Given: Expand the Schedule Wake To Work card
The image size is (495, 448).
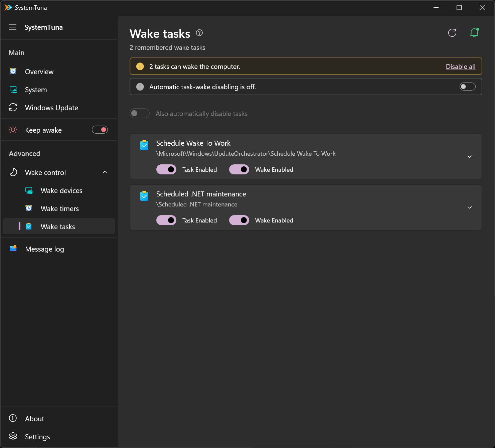Looking at the screenshot, I should click(470, 157).
